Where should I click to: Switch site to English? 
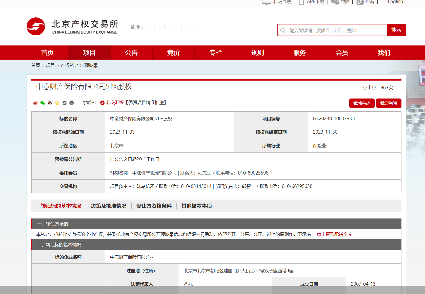click(x=395, y=2)
